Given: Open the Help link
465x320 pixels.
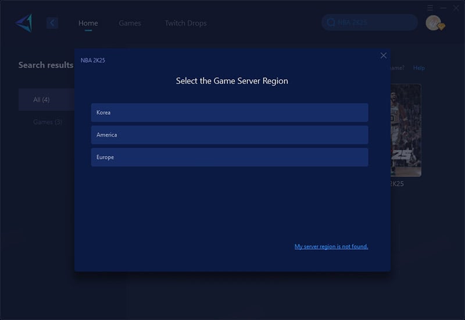Looking at the screenshot, I should pos(419,68).
